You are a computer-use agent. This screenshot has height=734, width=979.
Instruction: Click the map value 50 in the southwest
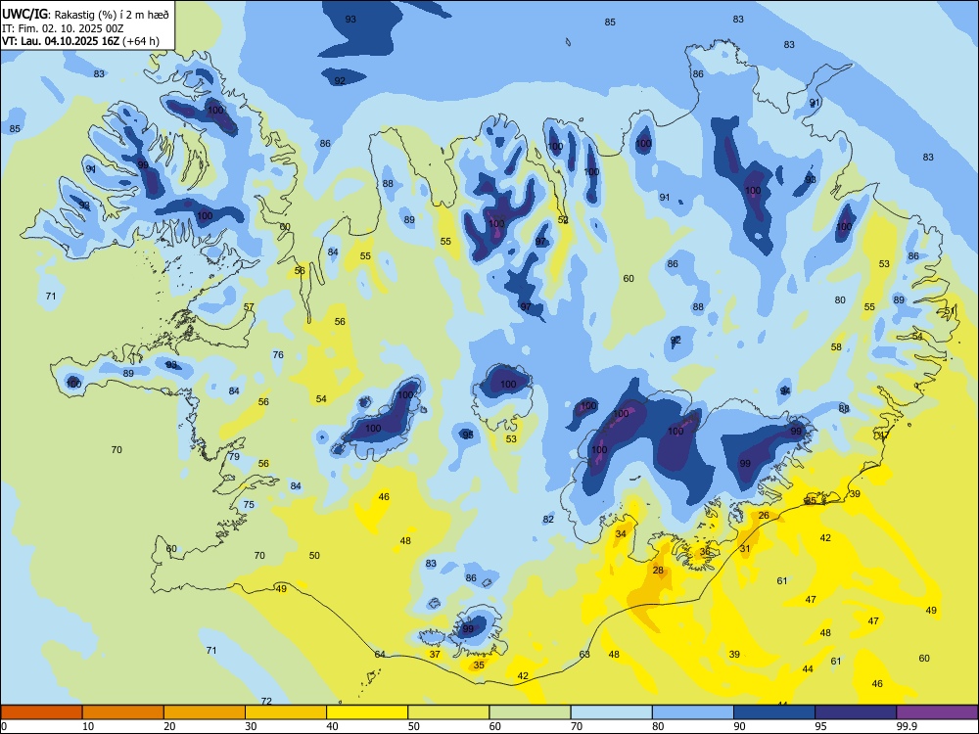pyautogui.click(x=314, y=555)
